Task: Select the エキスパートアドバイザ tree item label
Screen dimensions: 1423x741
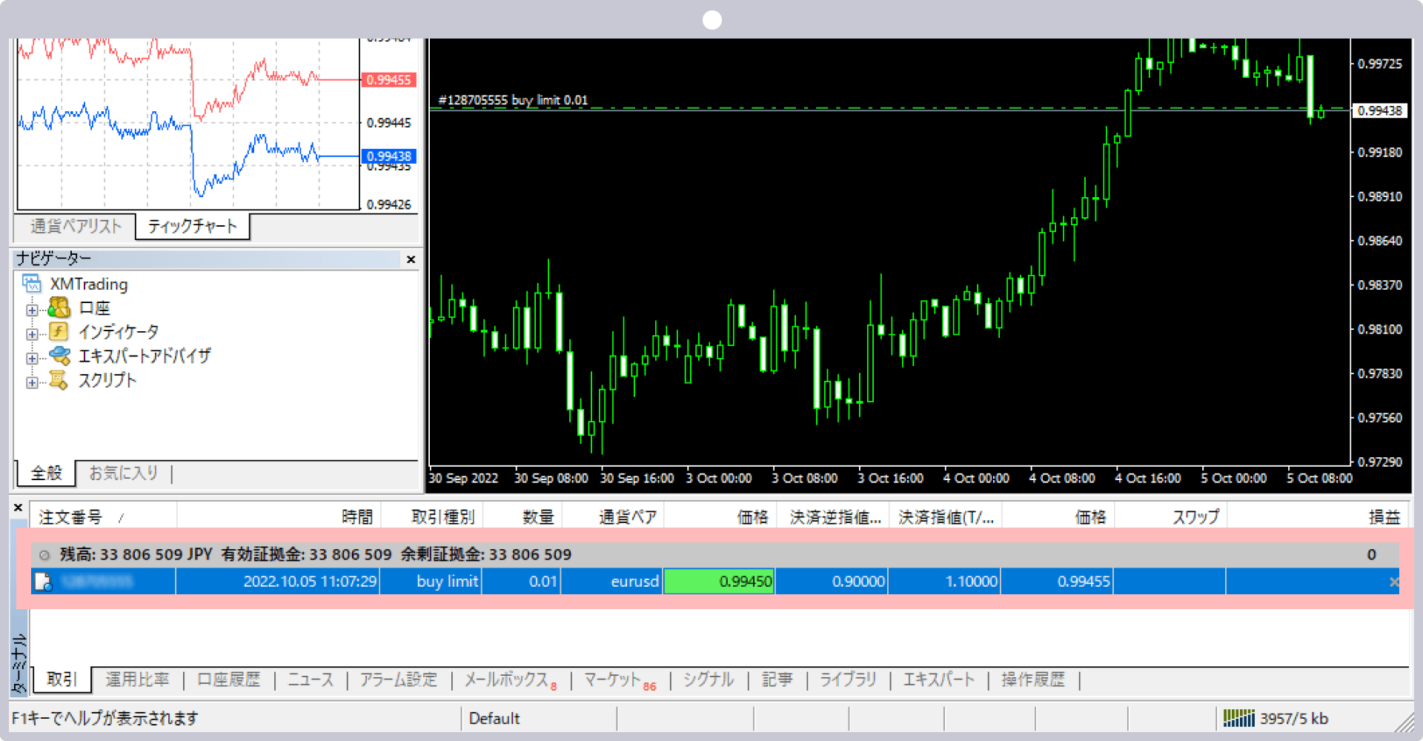Action: tap(145, 356)
